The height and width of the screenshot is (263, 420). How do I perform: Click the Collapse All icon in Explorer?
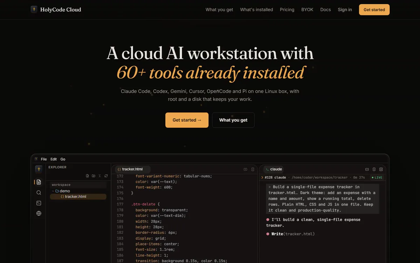click(x=100, y=176)
